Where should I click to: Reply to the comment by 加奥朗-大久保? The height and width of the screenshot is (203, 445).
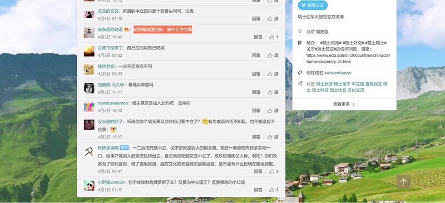[256, 92]
